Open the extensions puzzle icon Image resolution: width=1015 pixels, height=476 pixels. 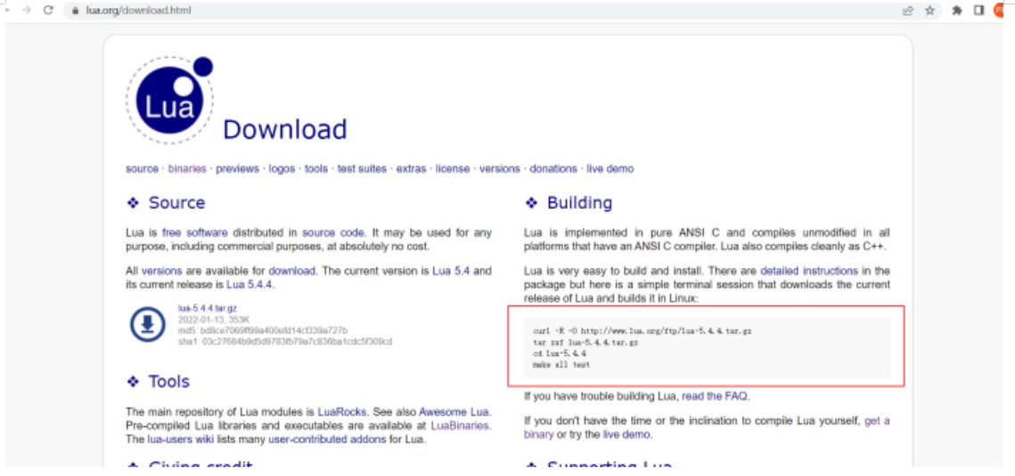tap(957, 11)
